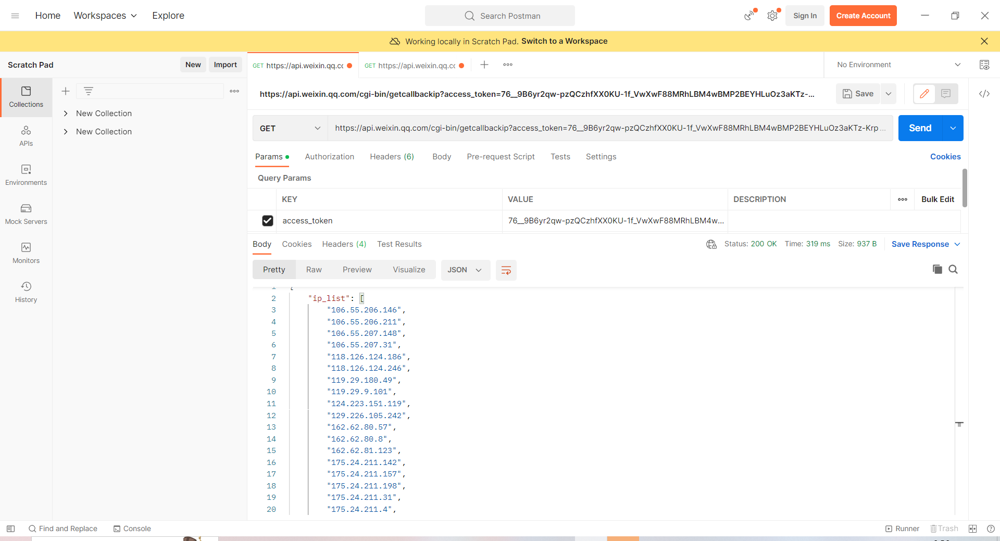Image resolution: width=1000 pixels, height=541 pixels.
Task: Open the hamburger menu icon
Action: tap(15, 16)
